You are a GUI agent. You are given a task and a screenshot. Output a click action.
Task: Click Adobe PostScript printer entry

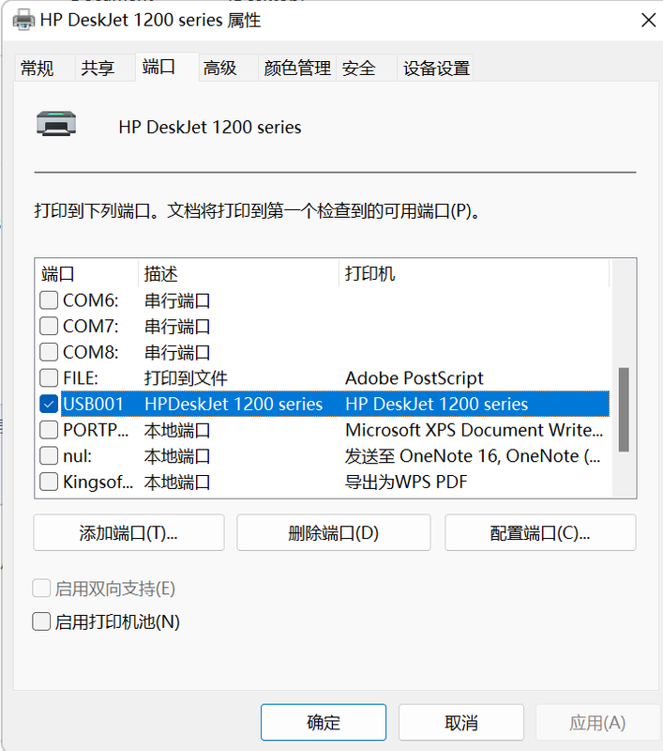tap(414, 378)
